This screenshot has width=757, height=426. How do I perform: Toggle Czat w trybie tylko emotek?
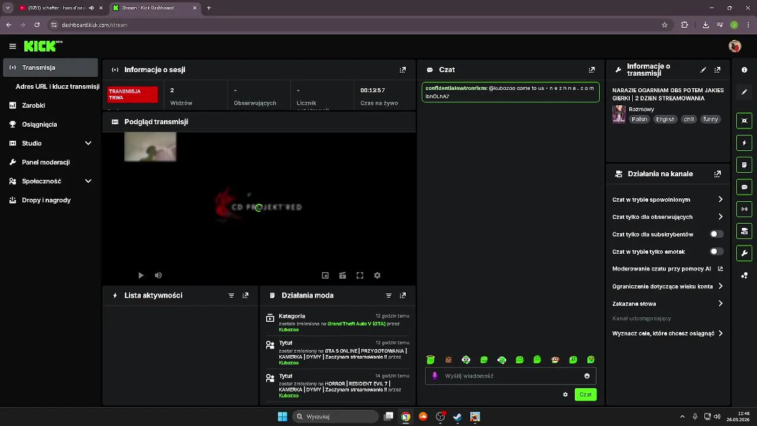click(716, 251)
